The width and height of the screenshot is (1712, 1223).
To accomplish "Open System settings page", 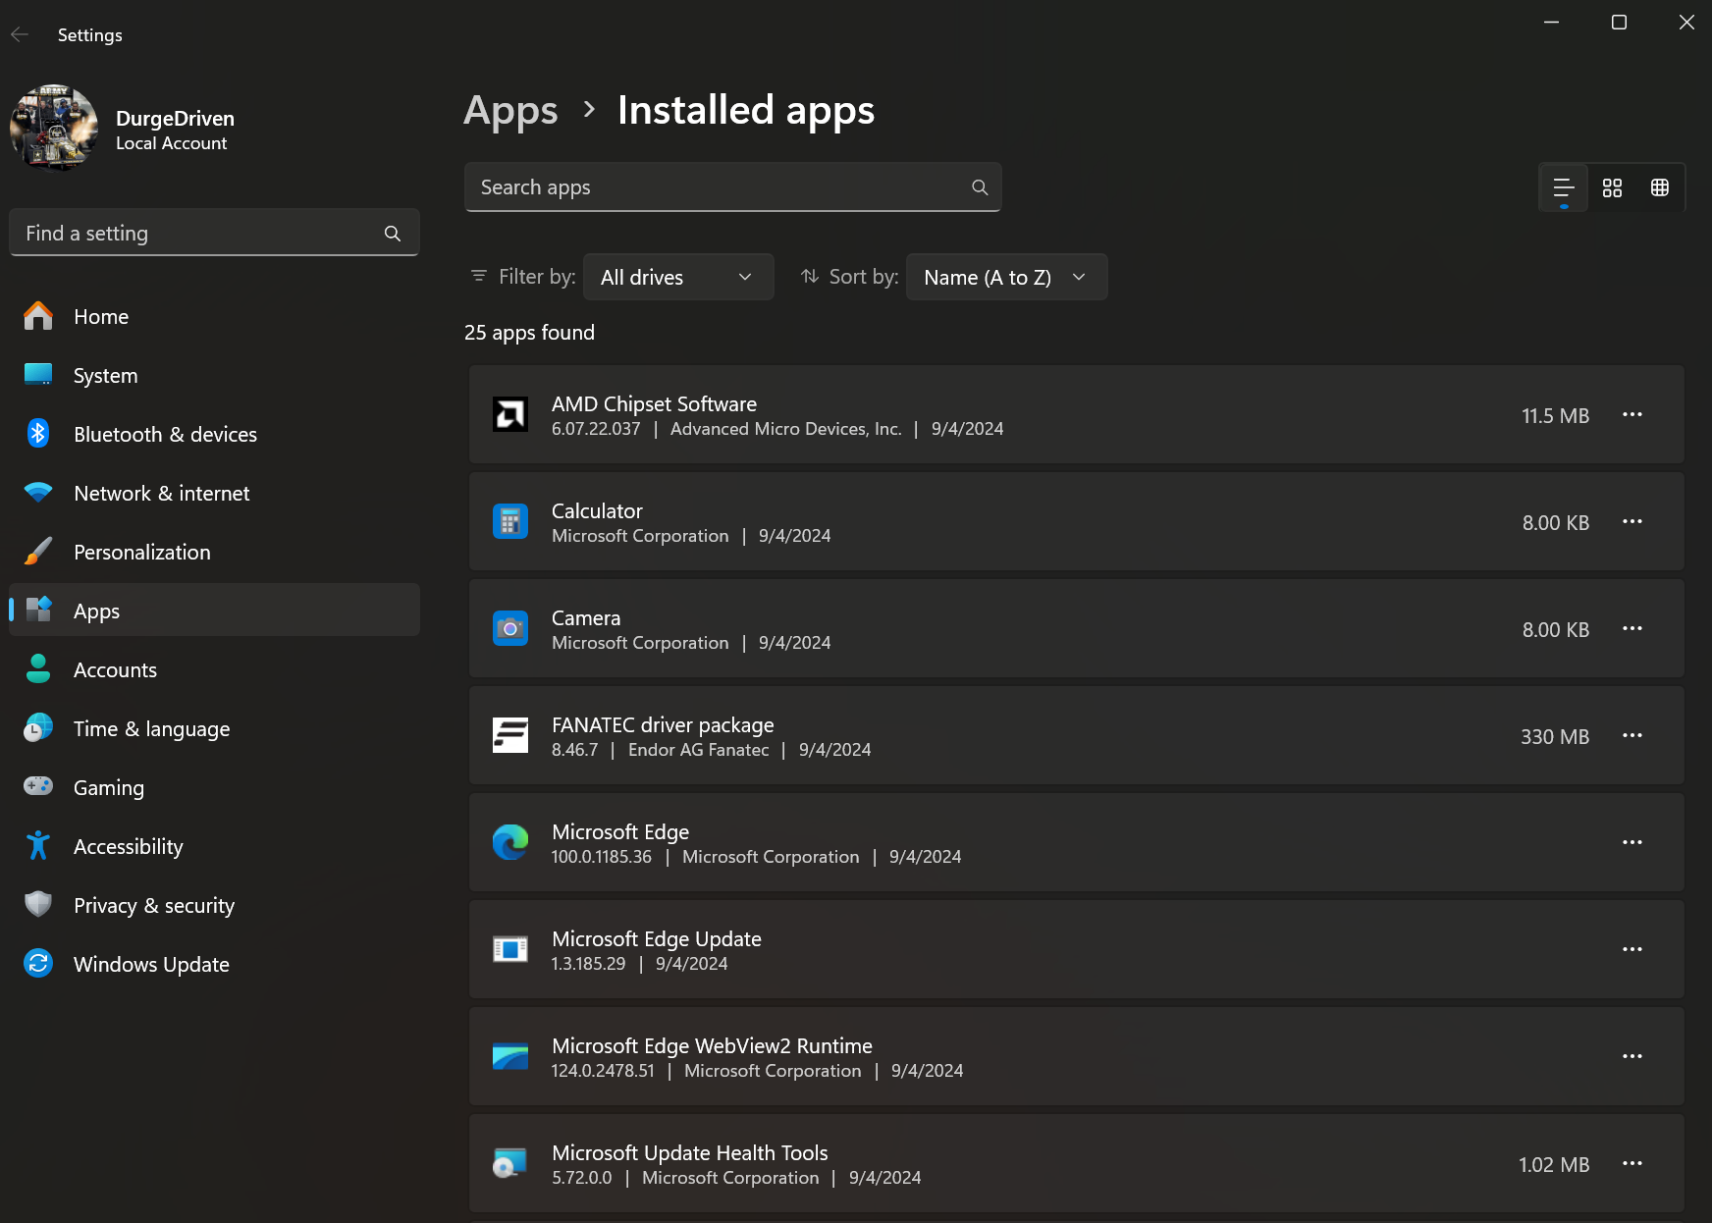I will (x=214, y=375).
